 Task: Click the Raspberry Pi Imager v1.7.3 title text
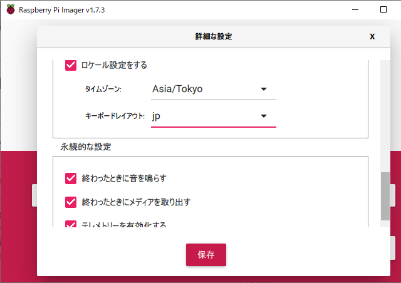61,10
